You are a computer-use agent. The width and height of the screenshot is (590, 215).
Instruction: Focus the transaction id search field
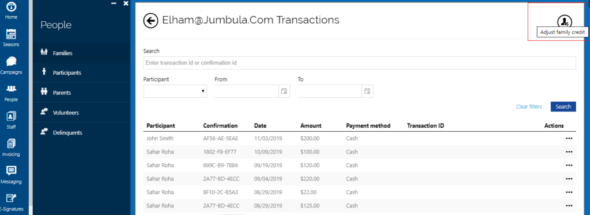[x=360, y=63]
